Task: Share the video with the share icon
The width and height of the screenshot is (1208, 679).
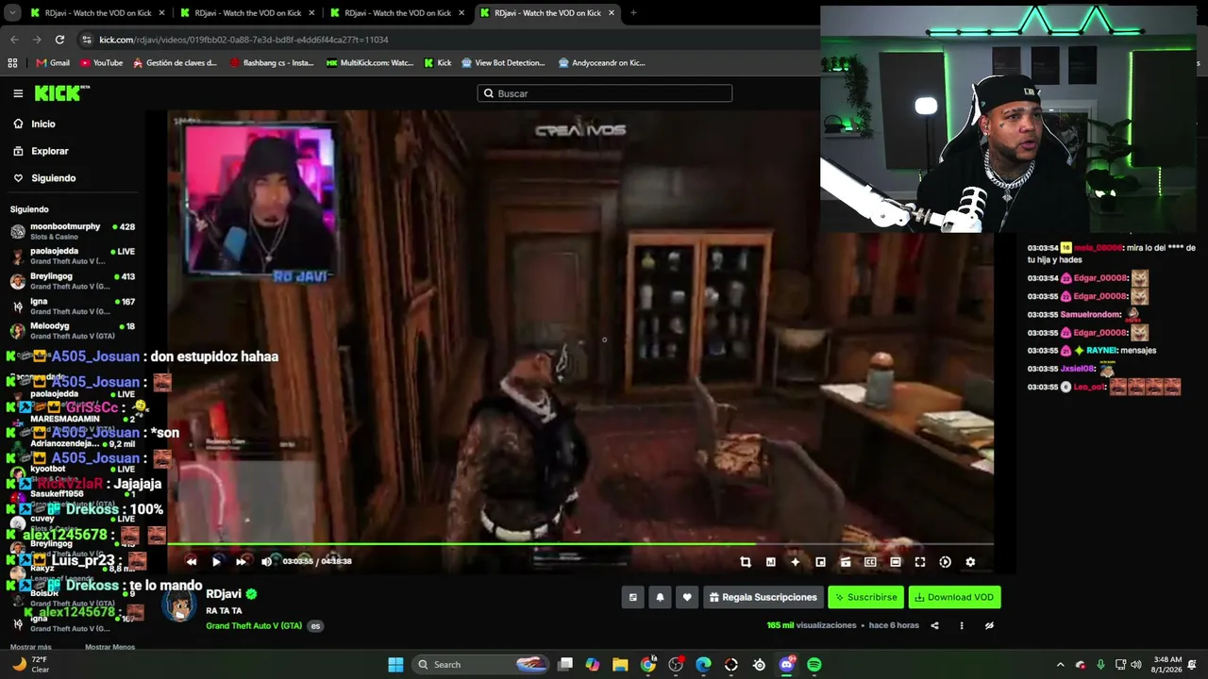Action: pyautogui.click(x=934, y=625)
